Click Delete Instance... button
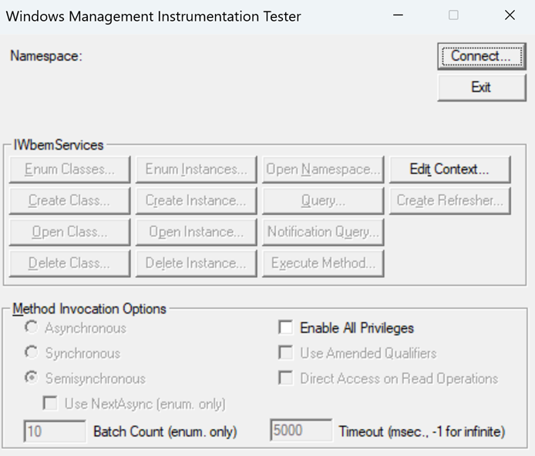This screenshot has width=535, height=456. [x=196, y=263]
